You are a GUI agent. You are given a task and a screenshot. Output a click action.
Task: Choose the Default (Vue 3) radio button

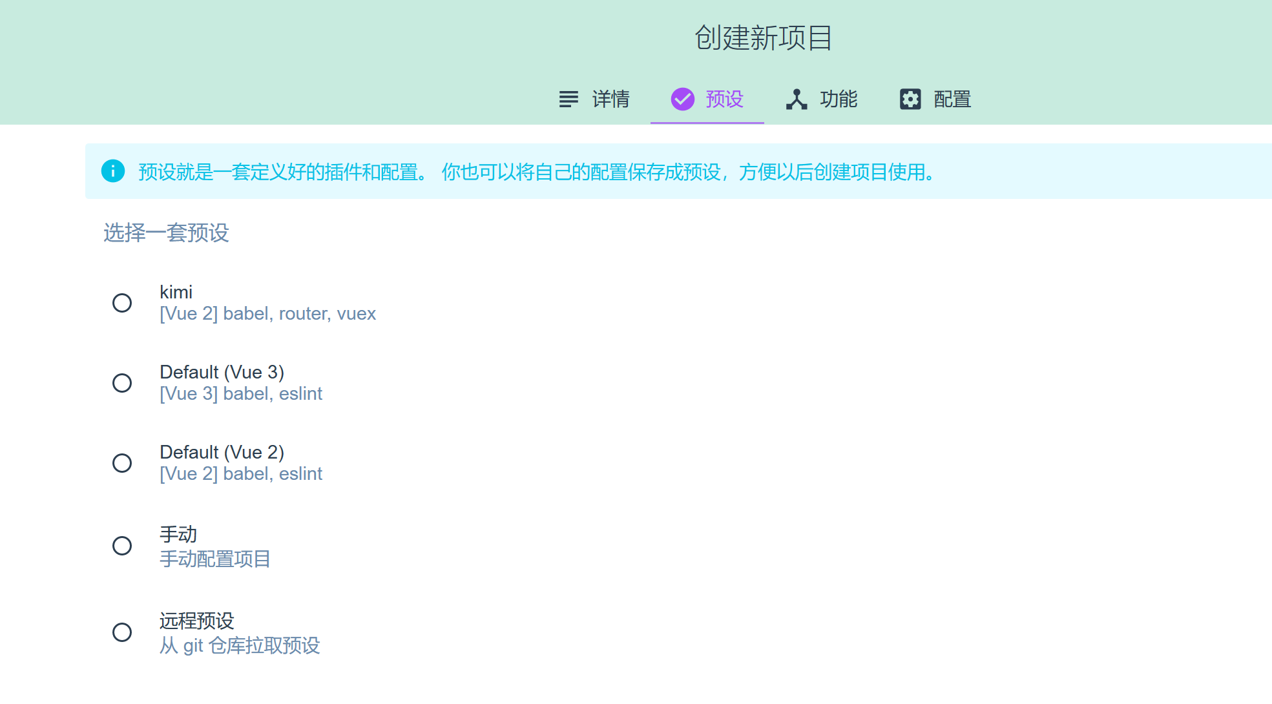[122, 383]
